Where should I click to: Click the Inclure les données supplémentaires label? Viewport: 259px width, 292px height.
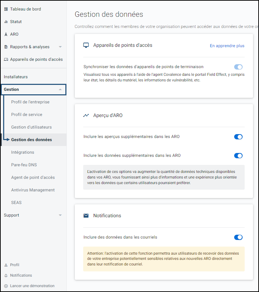(132, 155)
